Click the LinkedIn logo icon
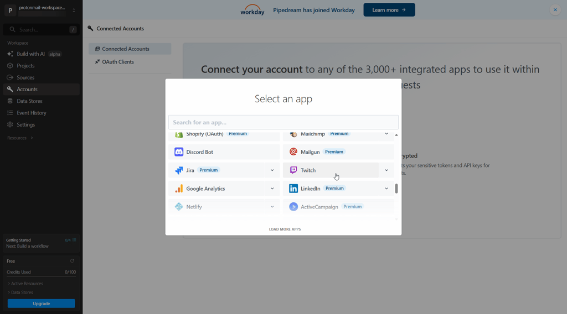 pyautogui.click(x=293, y=189)
